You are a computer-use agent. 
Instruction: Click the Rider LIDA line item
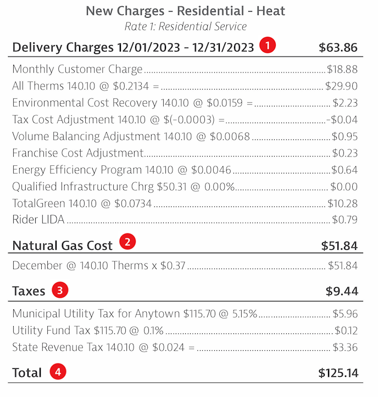pos(185,220)
